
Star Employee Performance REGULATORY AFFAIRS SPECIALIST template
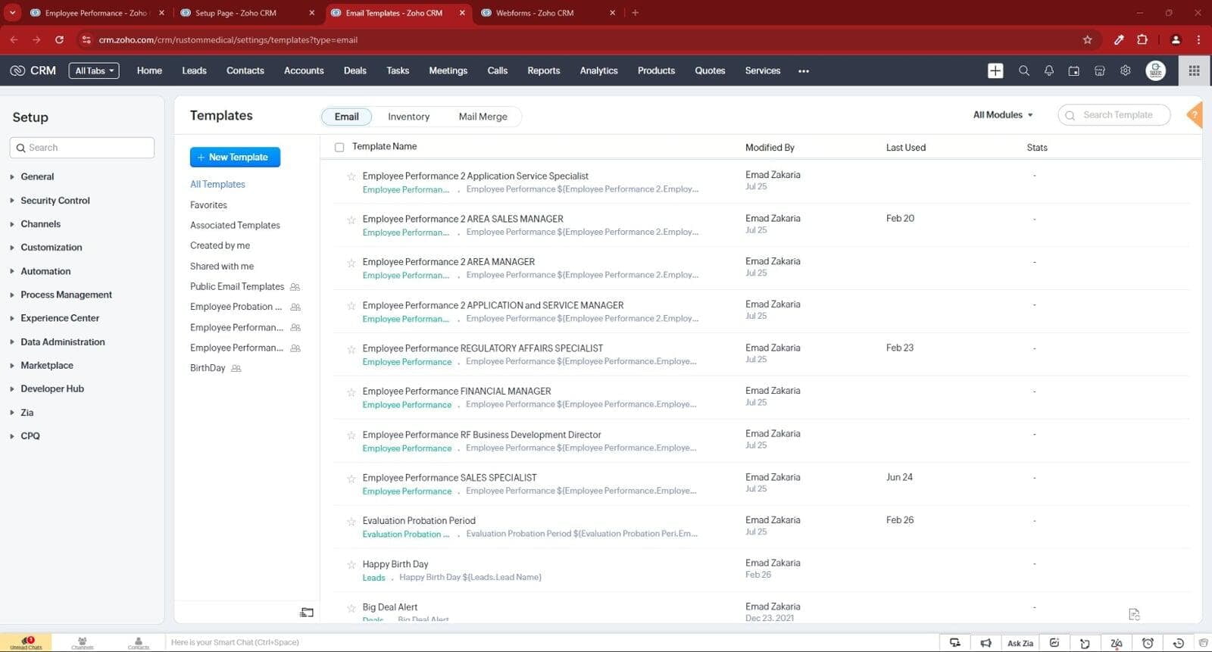(x=351, y=349)
